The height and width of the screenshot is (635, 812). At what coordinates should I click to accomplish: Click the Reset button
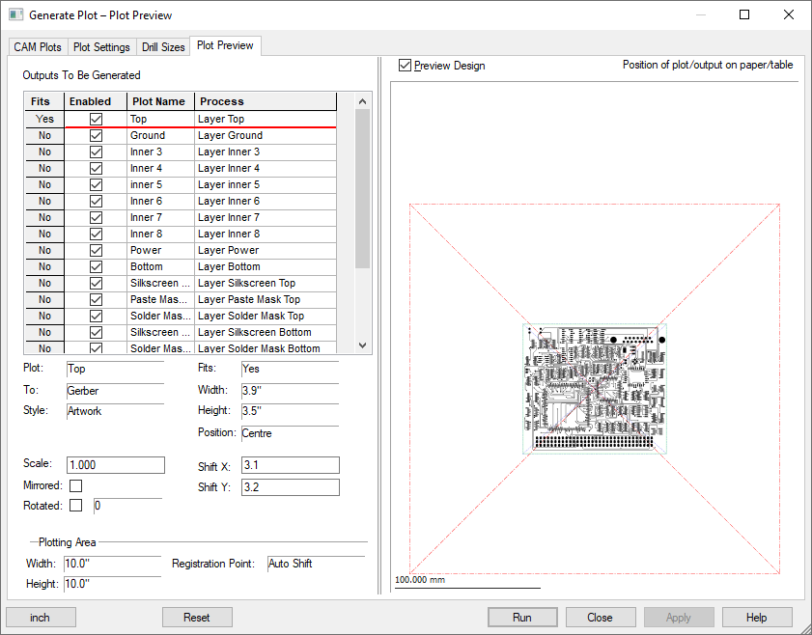197,618
